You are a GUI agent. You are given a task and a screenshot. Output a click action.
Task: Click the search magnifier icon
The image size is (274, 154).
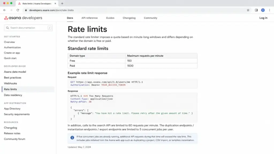7,28
